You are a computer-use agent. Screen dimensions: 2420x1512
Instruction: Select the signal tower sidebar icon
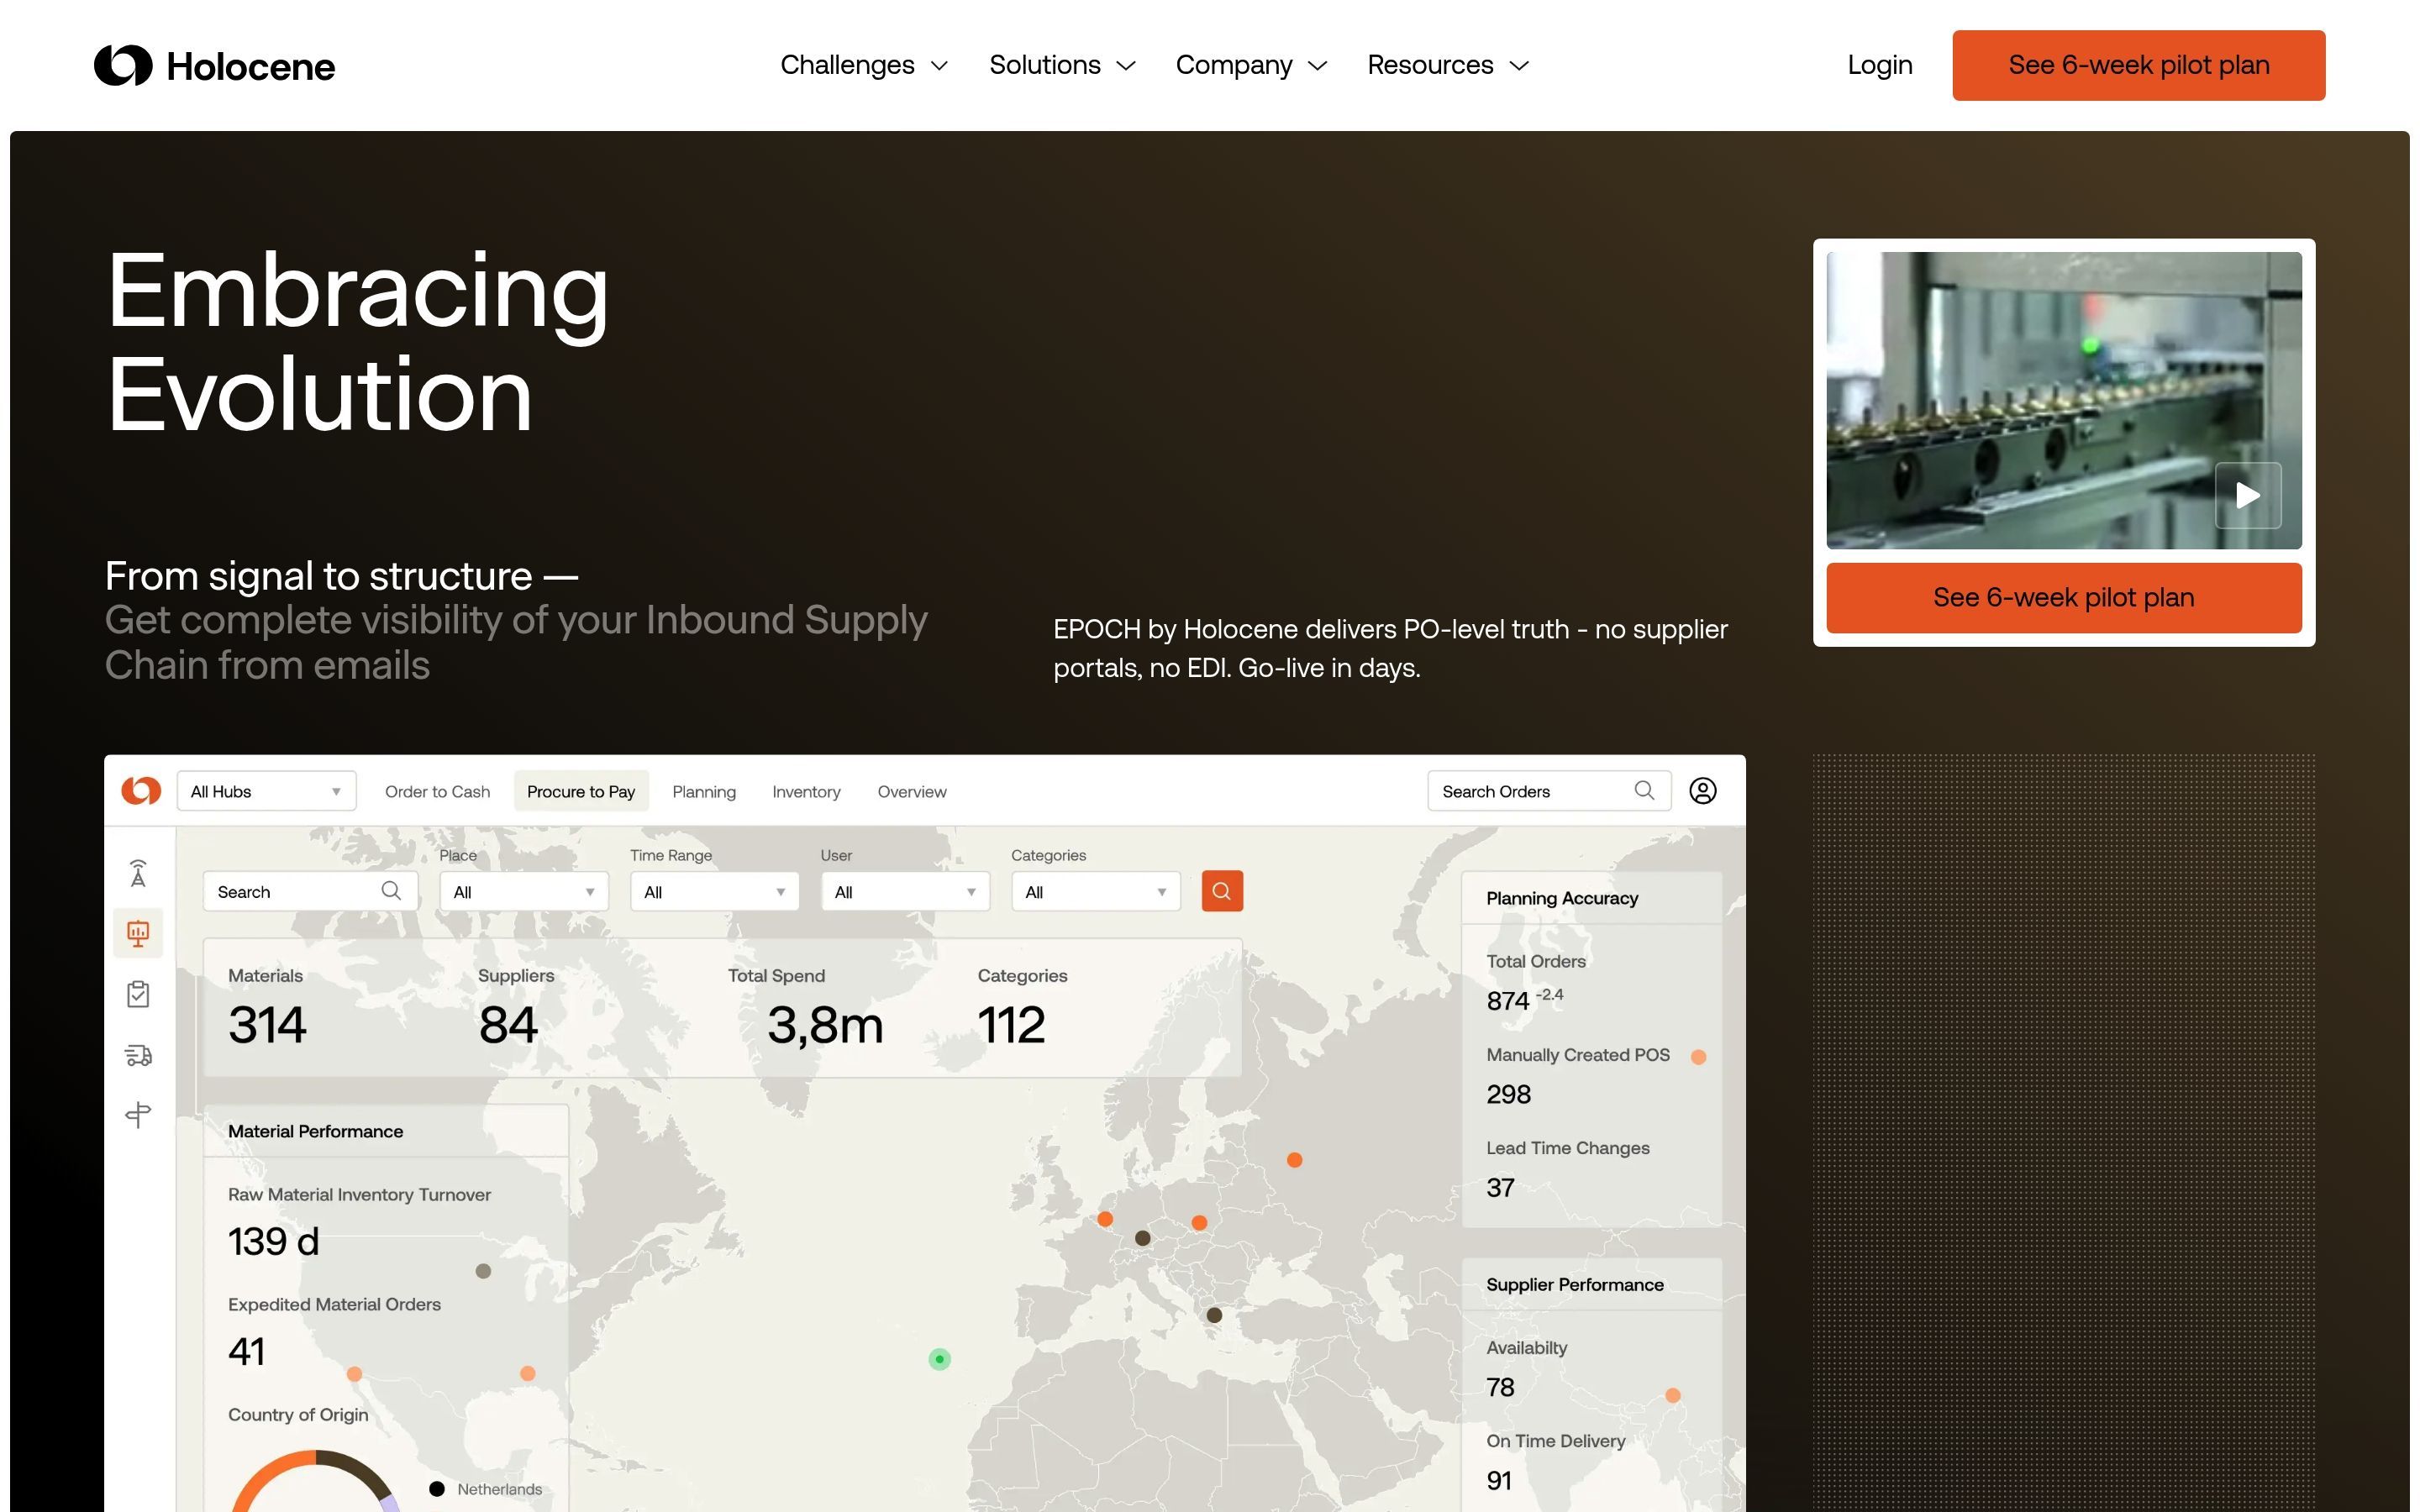[138, 873]
